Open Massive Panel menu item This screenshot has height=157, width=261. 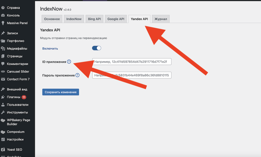17,23
